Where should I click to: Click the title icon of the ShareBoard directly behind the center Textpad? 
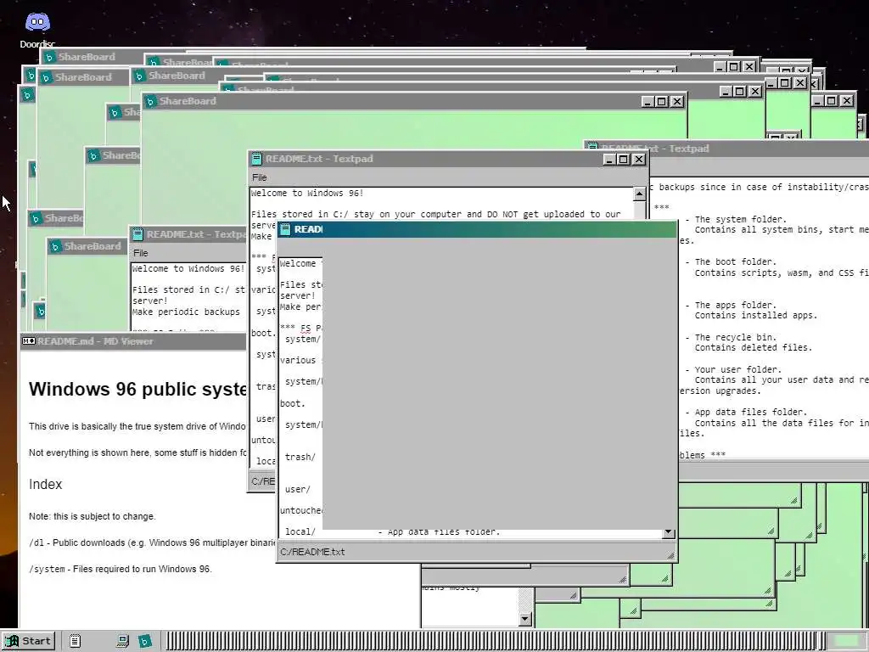click(150, 102)
